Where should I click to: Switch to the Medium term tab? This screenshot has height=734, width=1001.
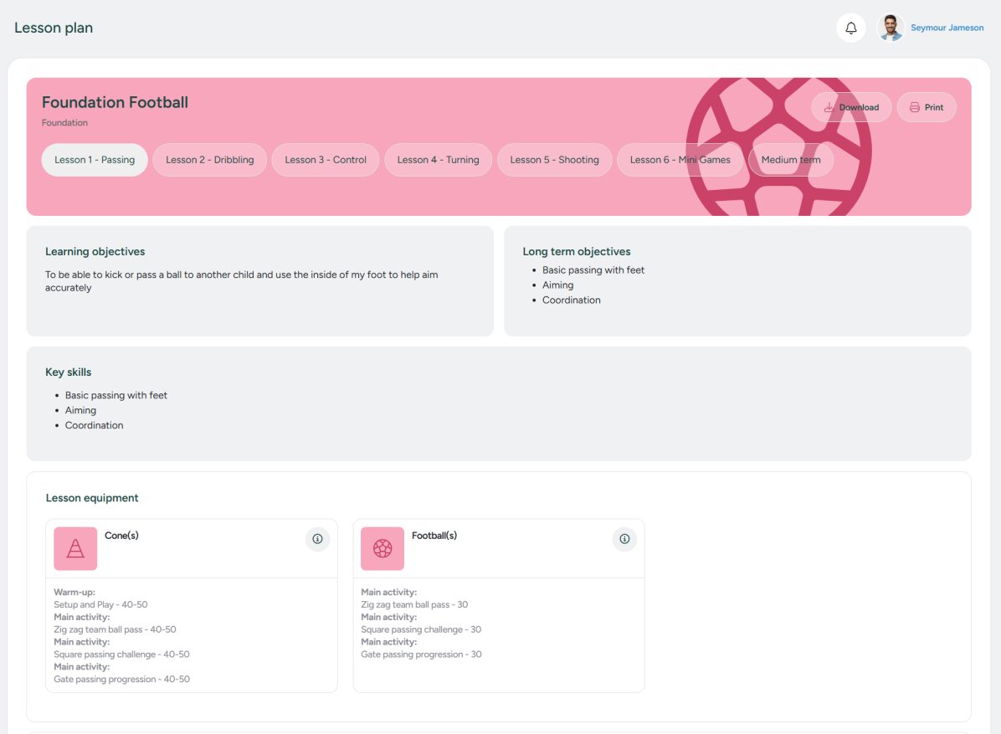click(x=790, y=160)
